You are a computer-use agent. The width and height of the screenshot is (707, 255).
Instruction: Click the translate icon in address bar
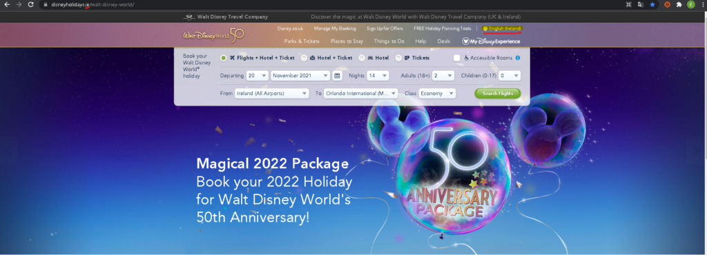[x=640, y=5]
